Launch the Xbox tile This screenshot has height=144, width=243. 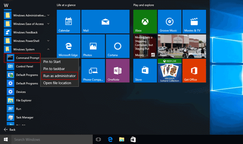(x=145, y=22)
